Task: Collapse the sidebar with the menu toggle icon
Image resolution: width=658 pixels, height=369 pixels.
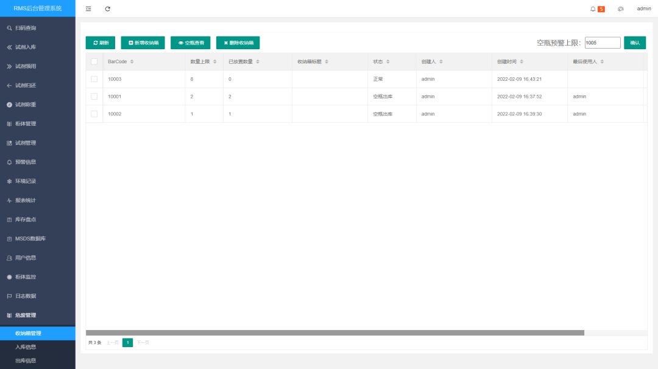Action: click(x=88, y=9)
